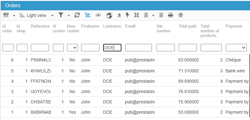Click the collapse arrows icon
Viewport: 250px width, 120px height.
(136, 15)
